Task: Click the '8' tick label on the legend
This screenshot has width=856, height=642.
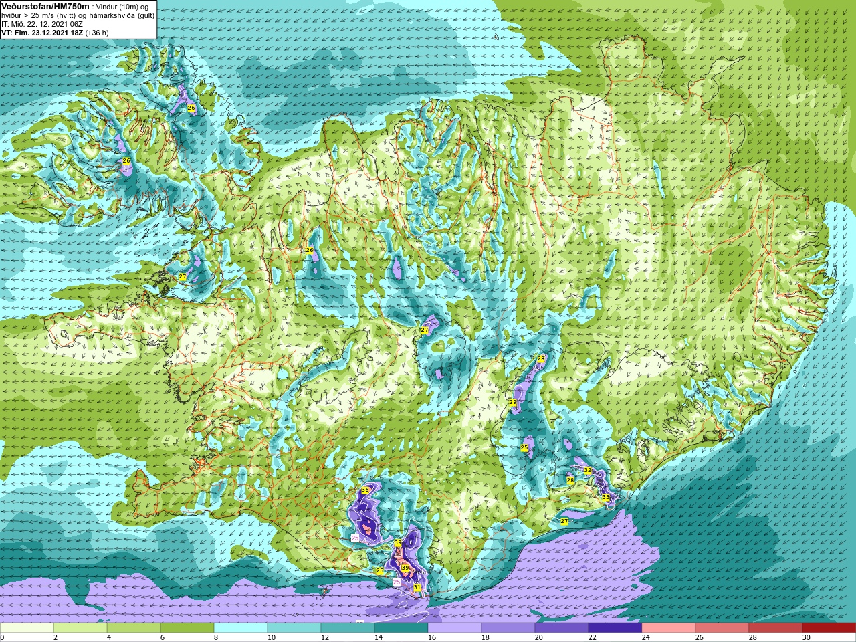Action: pyautogui.click(x=217, y=637)
